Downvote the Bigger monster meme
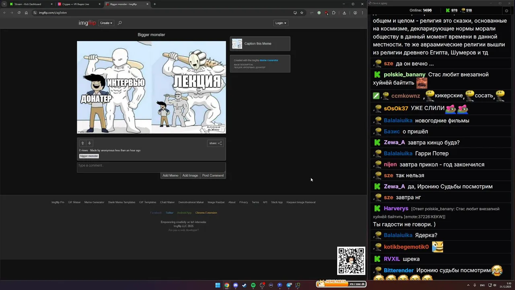 pyautogui.click(x=89, y=143)
